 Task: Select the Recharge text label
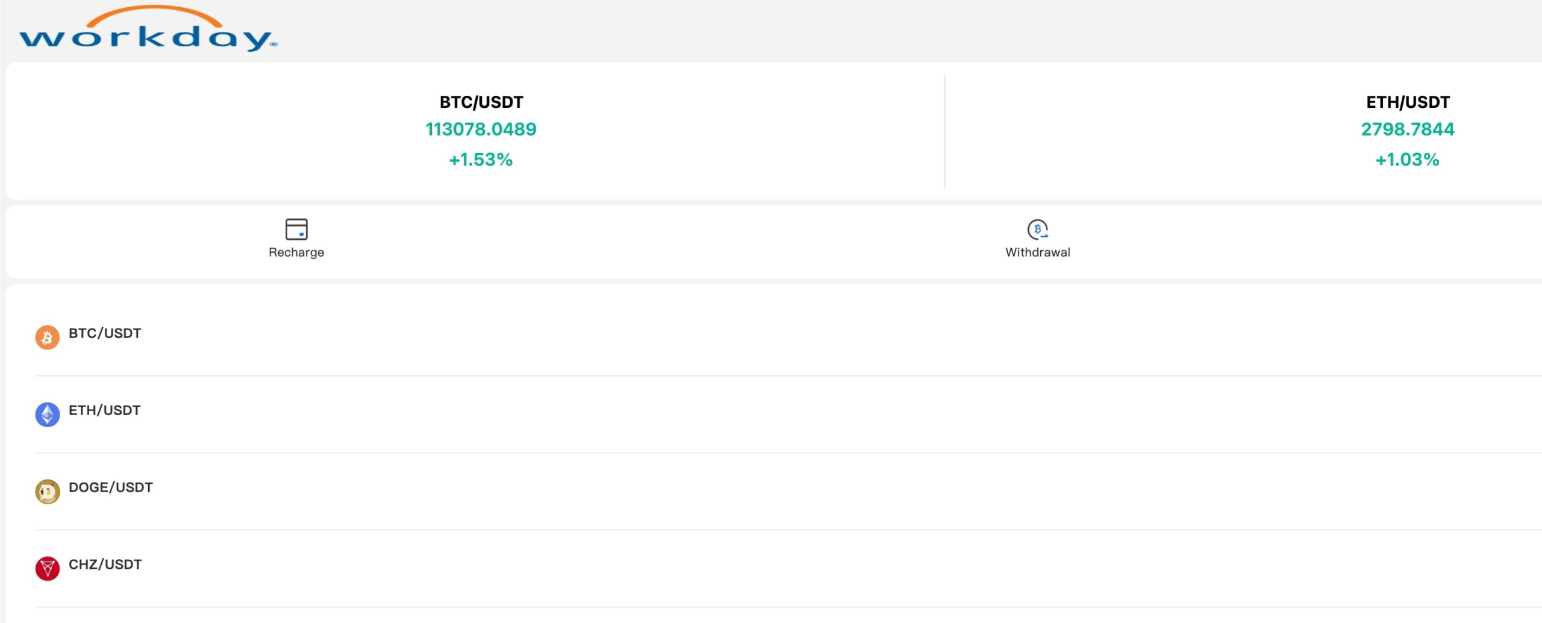(296, 252)
